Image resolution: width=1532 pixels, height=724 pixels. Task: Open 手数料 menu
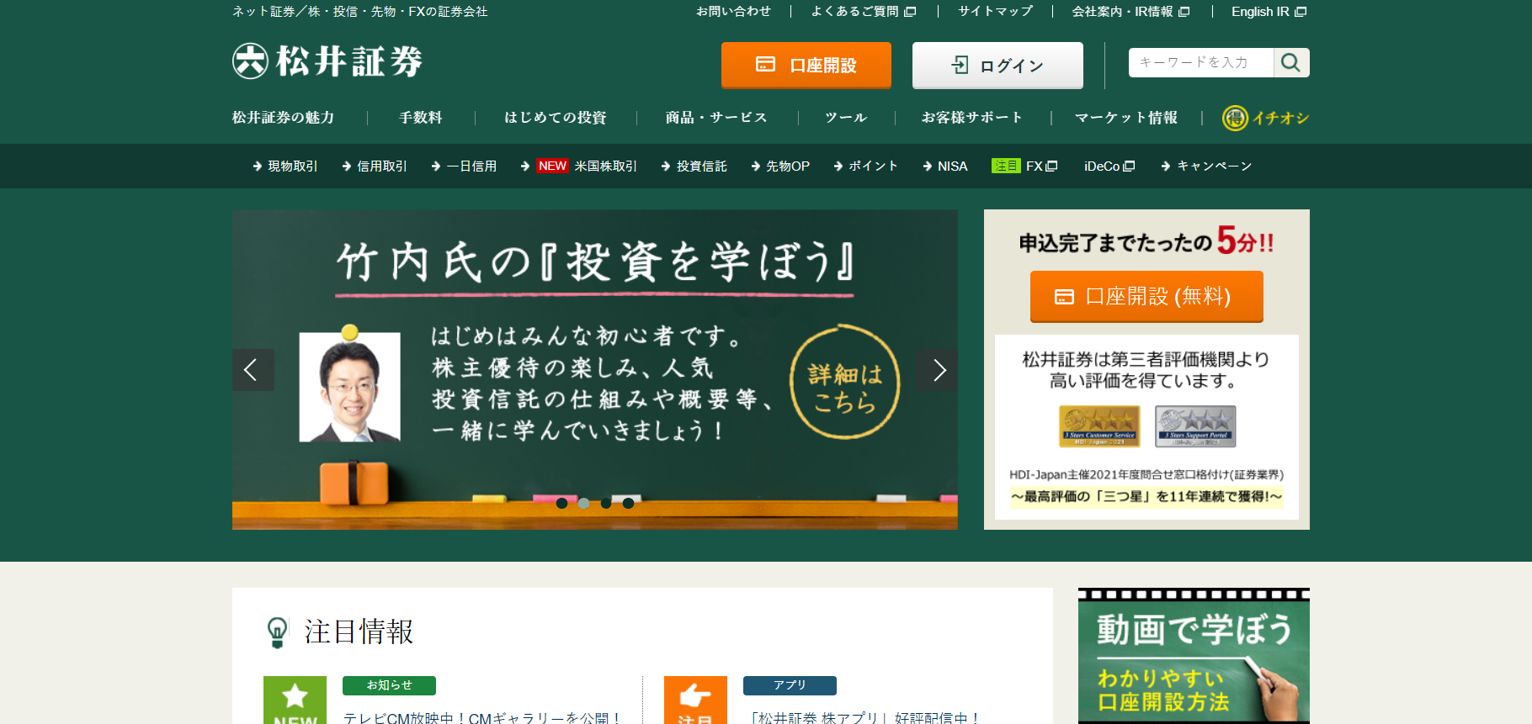point(421,118)
